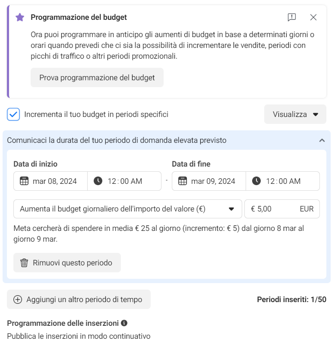Click the trash icon for removing period
The width and height of the screenshot is (335, 350).
tap(24, 263)
